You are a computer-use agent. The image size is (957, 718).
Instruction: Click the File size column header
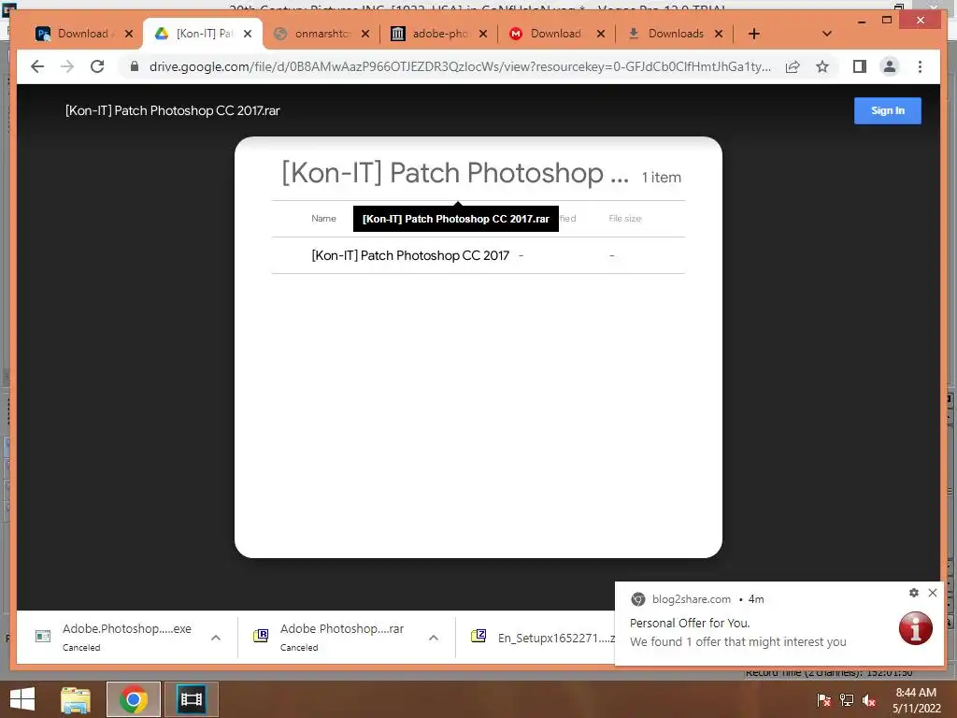pyautogui.click(x=625, y=219)
